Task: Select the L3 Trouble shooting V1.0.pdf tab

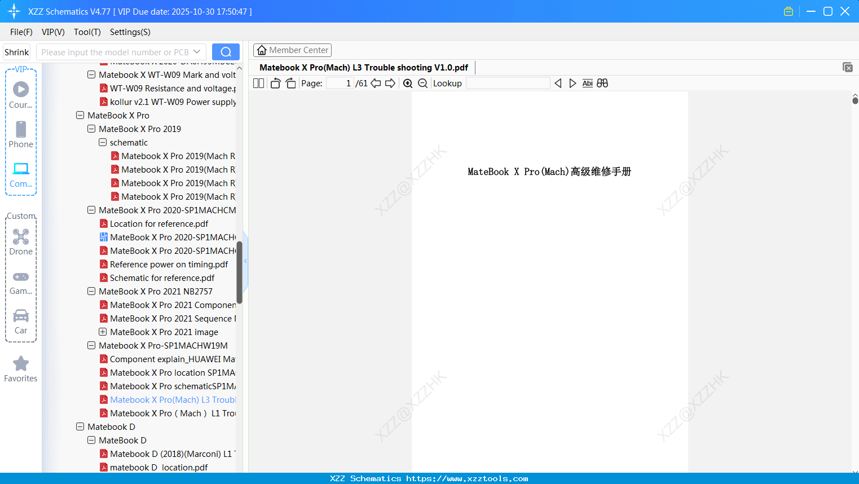Action: [x=364, y=68]
